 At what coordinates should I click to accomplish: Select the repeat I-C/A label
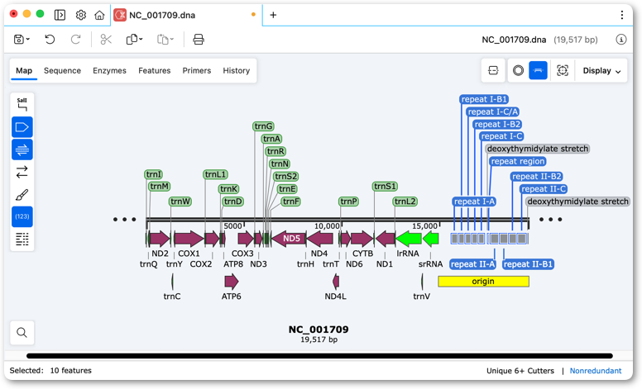[x=493, y=111]
